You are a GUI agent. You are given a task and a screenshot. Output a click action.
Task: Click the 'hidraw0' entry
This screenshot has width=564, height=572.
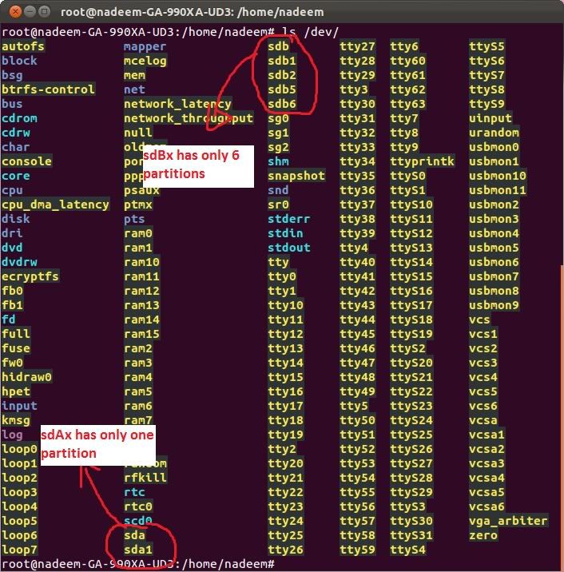(x=26, y=377)
